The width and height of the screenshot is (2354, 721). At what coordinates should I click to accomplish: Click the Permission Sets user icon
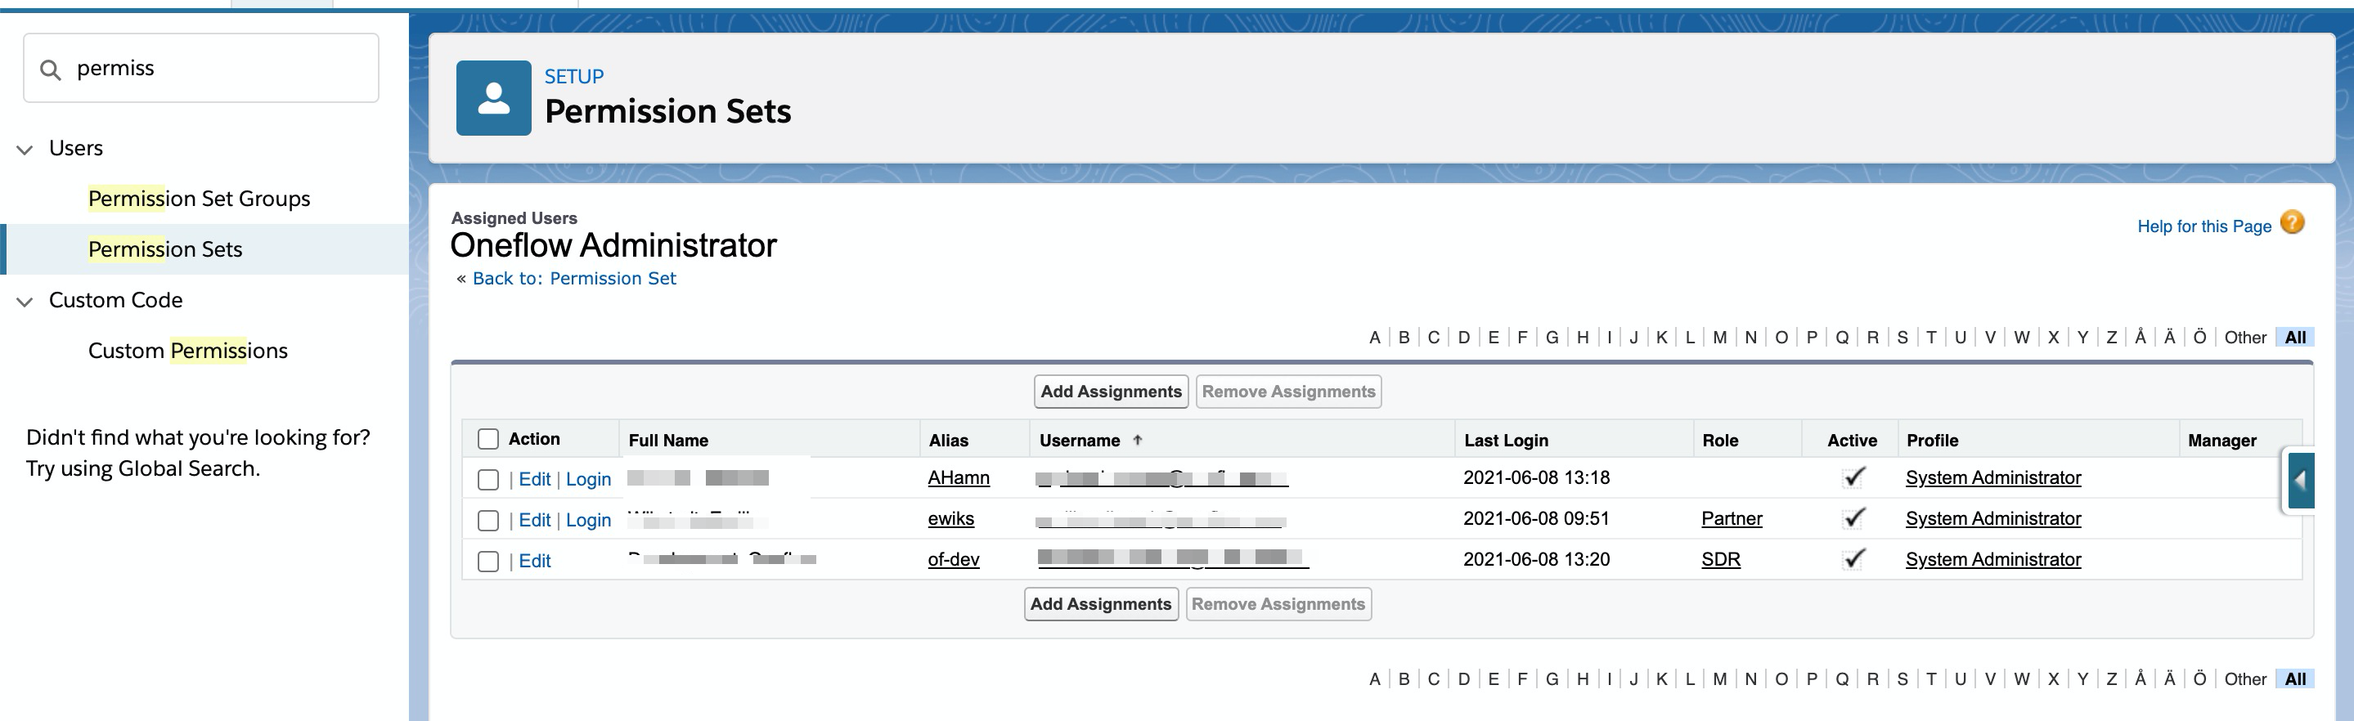click(493, 98)
